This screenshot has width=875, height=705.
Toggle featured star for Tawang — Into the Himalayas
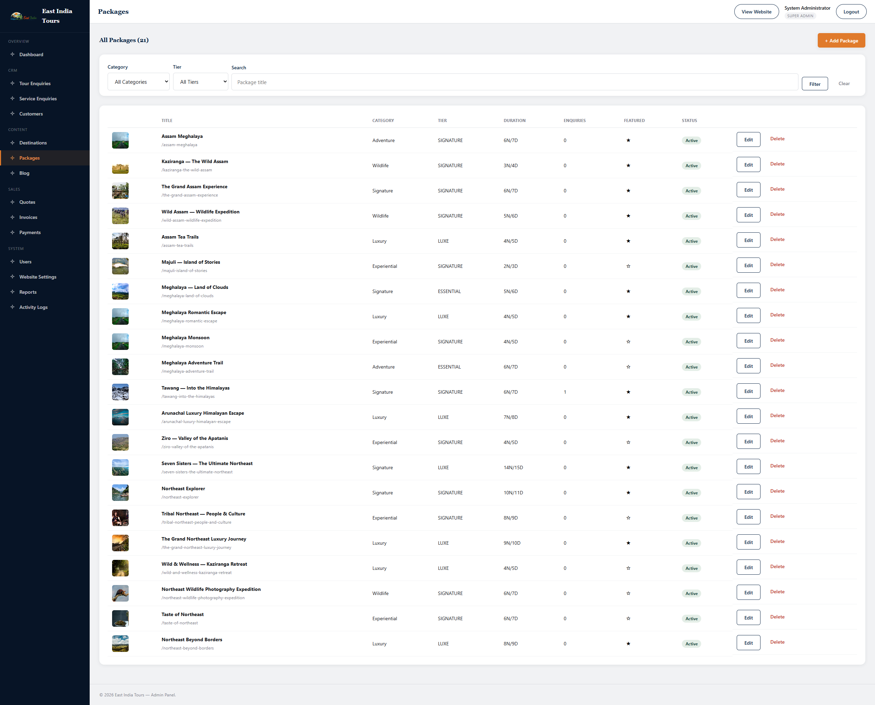tap(628, 392)
